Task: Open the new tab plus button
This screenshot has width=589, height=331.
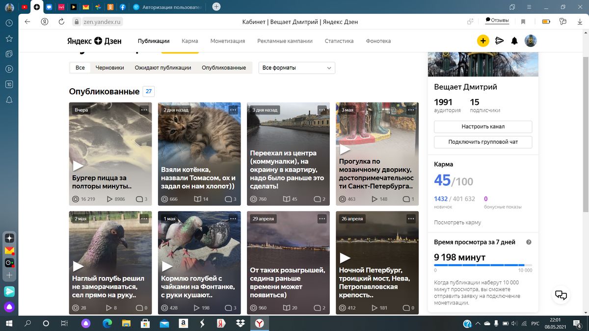Action: pyautogui.click(x=216, y=7)
